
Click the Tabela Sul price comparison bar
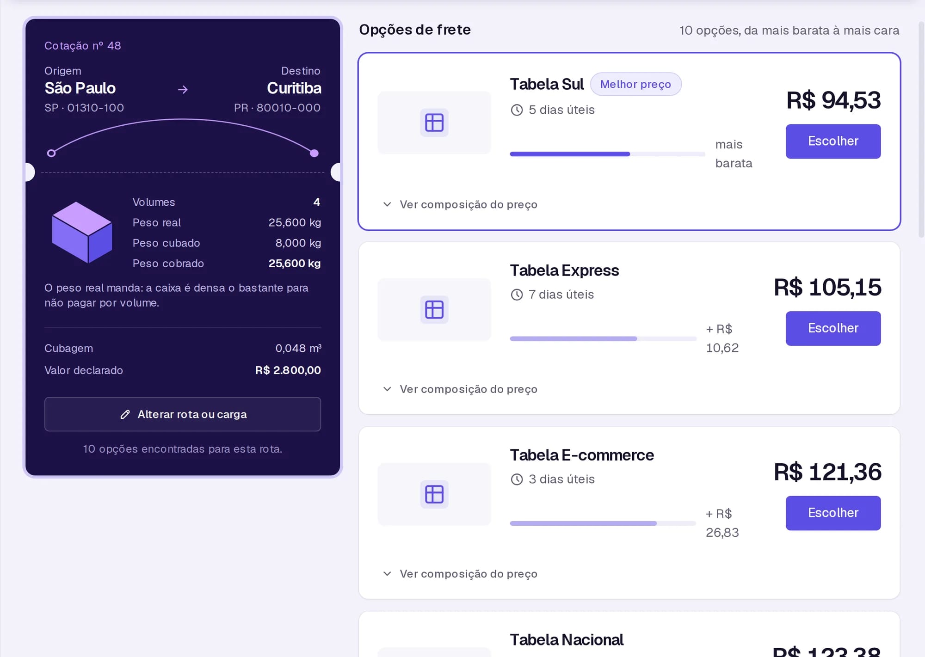pyautogui.click(x=607, y=154)
